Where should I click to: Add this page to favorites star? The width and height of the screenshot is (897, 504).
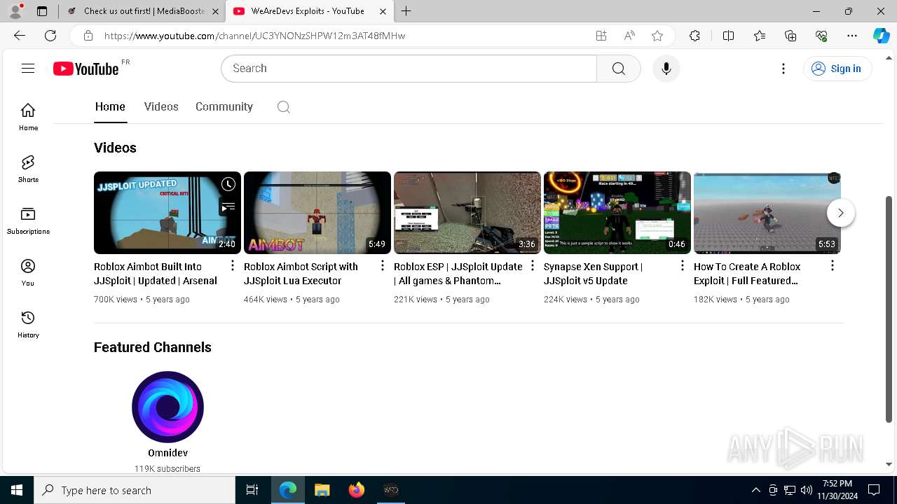pos(657,36)
